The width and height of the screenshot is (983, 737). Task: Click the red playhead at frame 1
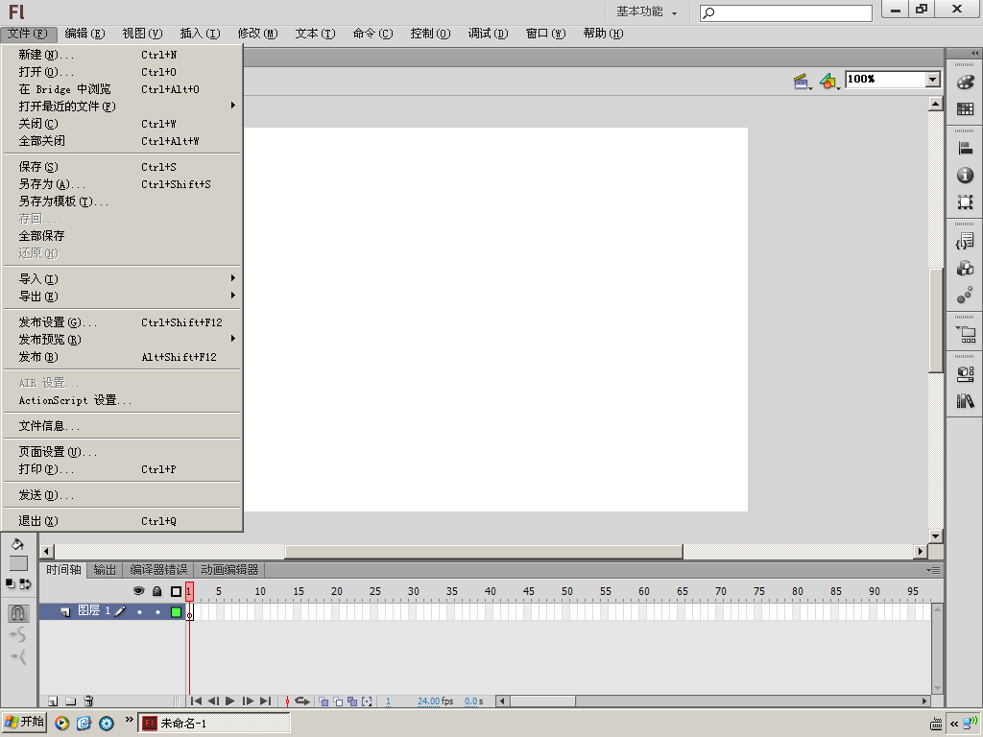(x=189, y=591)
